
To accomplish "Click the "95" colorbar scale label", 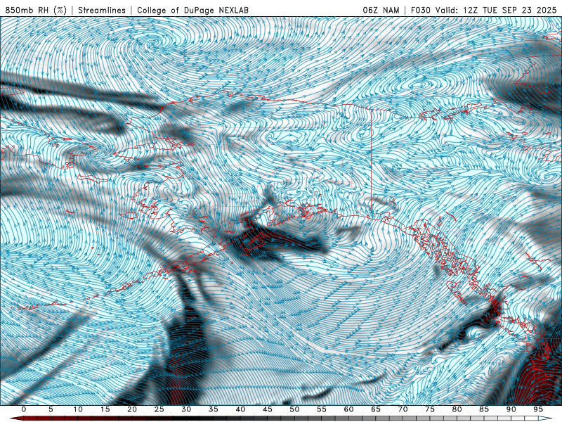I will click(x=538, y=409).
